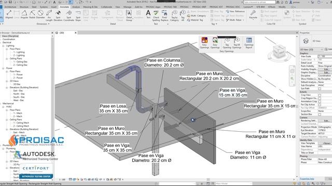Toggle the Crop Region Visible checkbox
This screenshot has width=332, height=186.
tap(320, 98)
